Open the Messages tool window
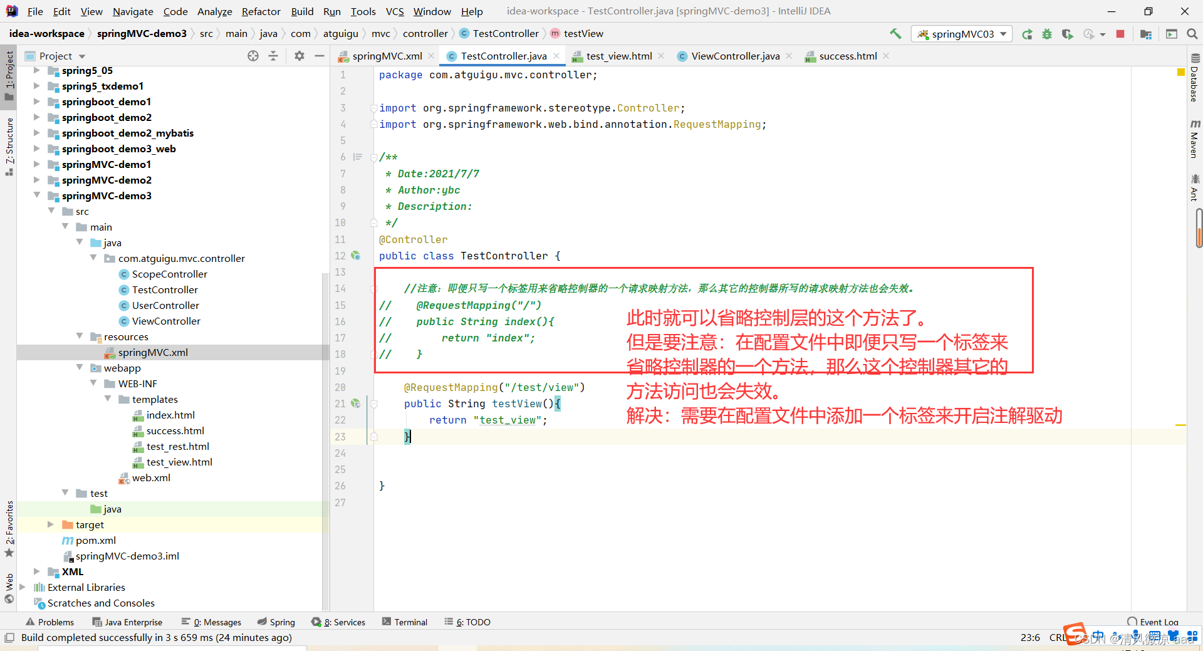The image size is (1203, 651). (x=211, y=622)
